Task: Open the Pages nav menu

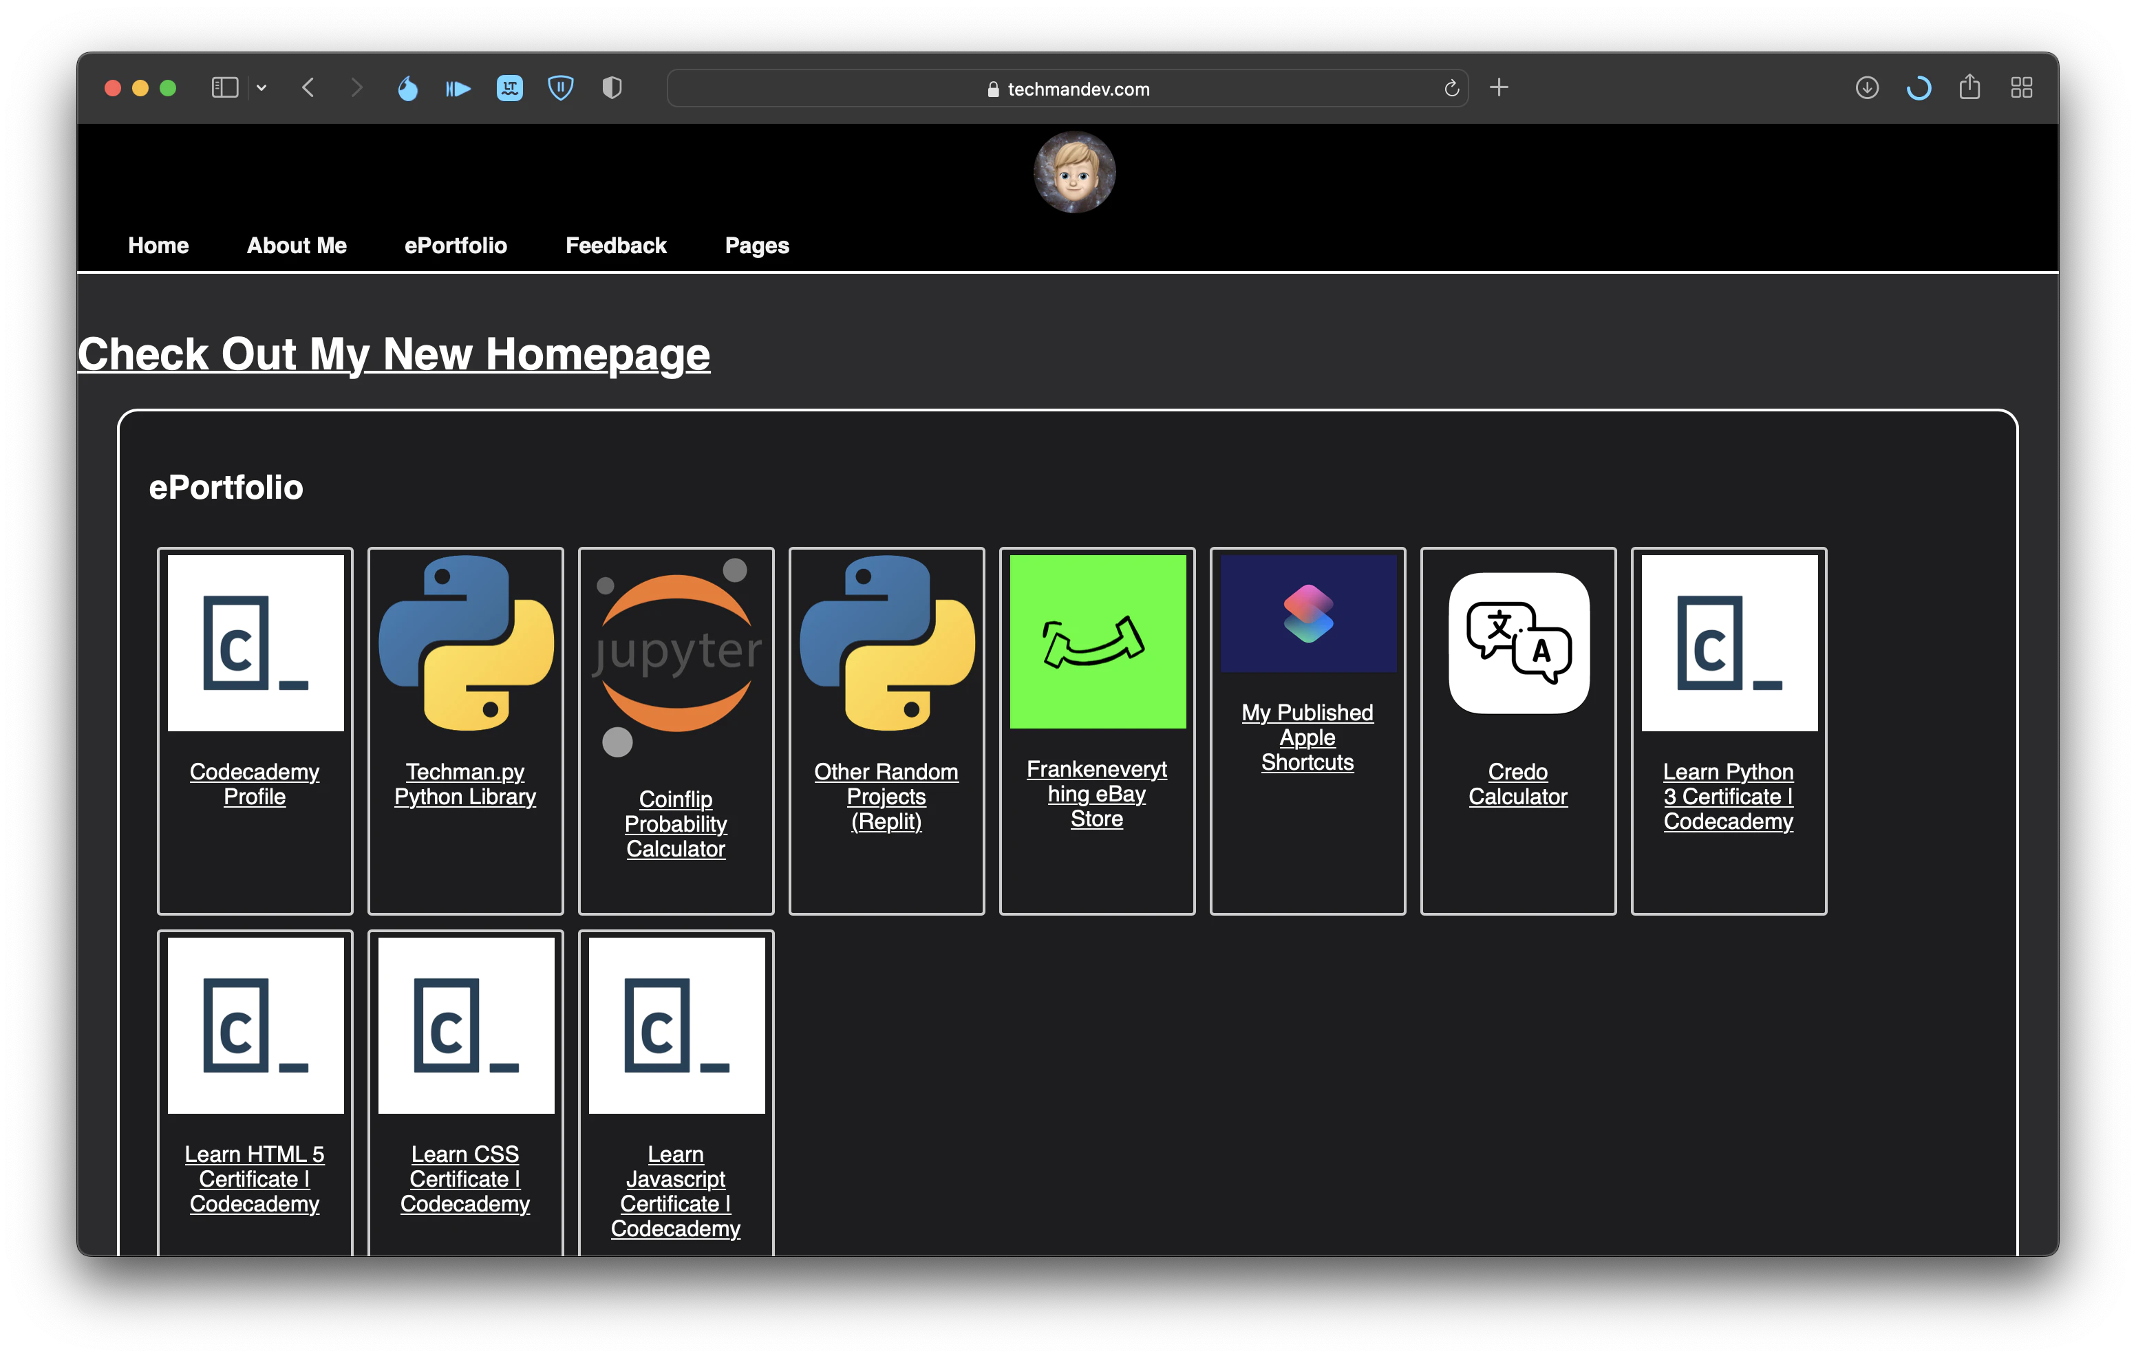Action: 757,246
